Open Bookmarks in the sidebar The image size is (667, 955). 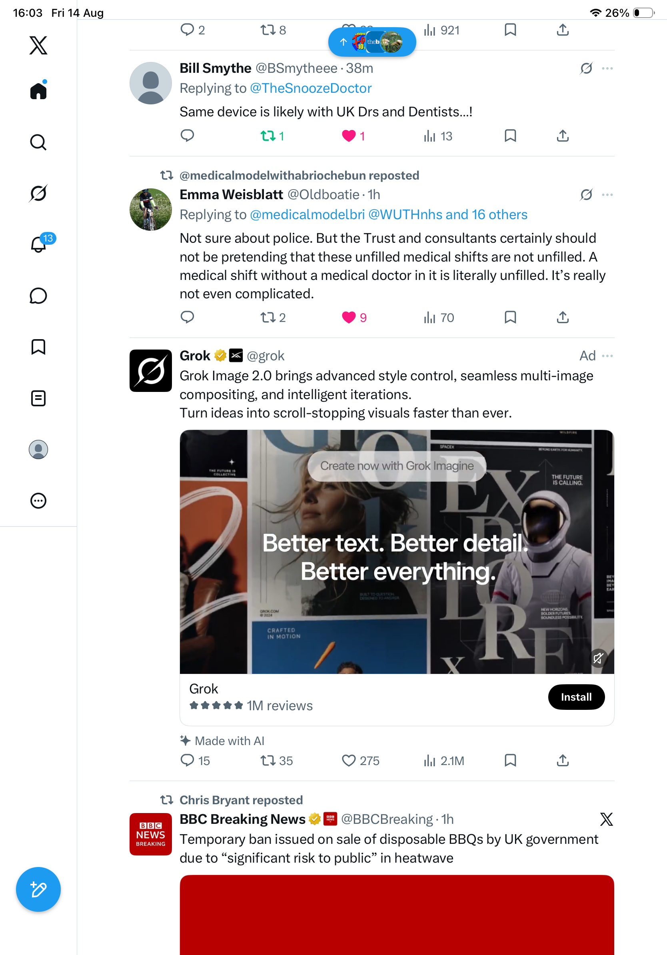[38, 347]
